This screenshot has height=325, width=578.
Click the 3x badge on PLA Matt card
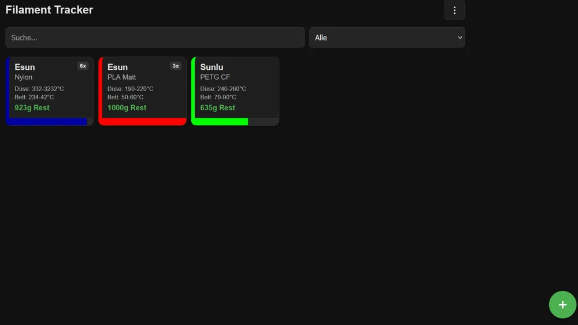pos(176,66)
